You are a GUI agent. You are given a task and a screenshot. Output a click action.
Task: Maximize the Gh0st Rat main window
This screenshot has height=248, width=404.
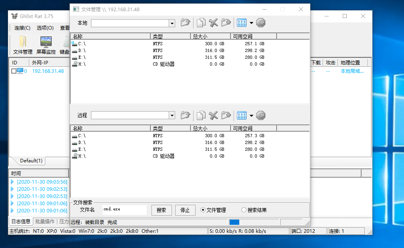(345, 16)
